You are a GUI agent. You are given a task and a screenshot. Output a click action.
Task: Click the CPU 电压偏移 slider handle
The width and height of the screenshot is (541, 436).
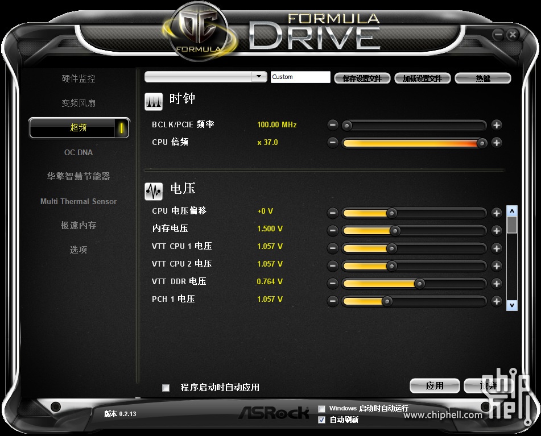click(x=391, y=213)
